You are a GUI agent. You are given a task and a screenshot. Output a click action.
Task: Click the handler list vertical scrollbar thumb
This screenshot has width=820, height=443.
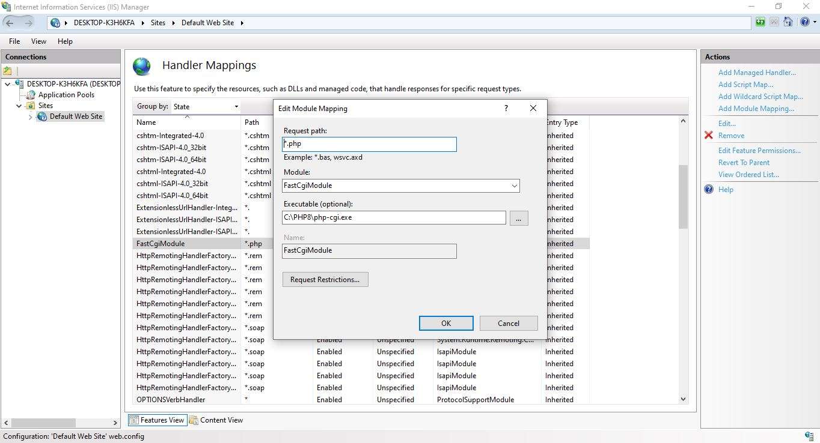[x=683, y=197]
